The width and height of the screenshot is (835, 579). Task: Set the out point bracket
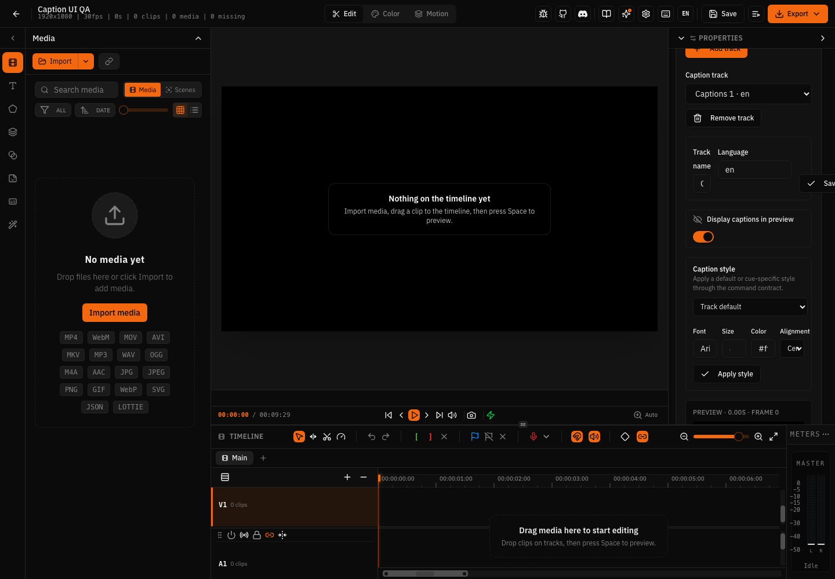point(430,437)
